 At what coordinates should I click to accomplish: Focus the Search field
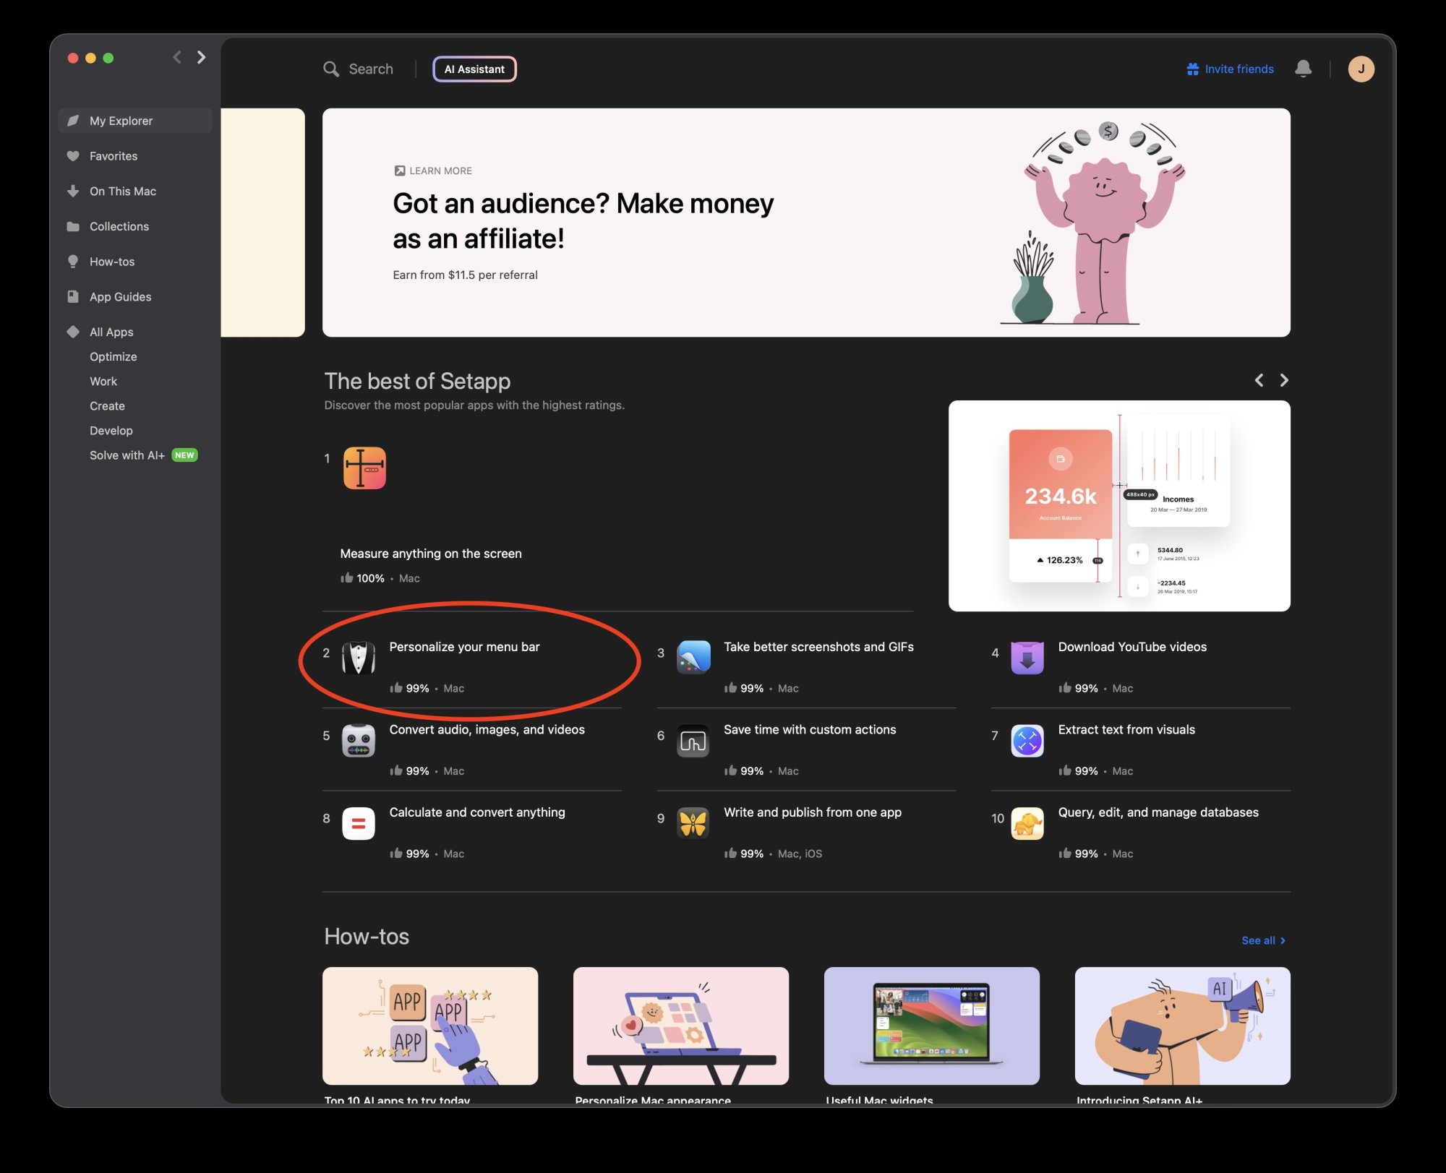click(371, 69)
